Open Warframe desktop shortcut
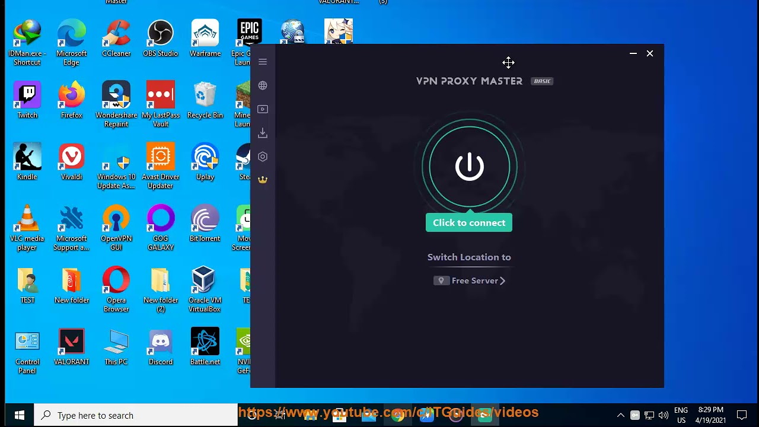759x427 pixels. click(x=205, y=39)
